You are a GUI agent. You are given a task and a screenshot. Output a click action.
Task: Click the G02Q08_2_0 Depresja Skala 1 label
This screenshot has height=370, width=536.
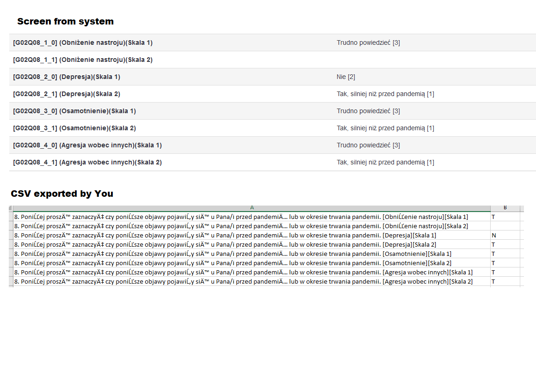(x=67, y=77)
